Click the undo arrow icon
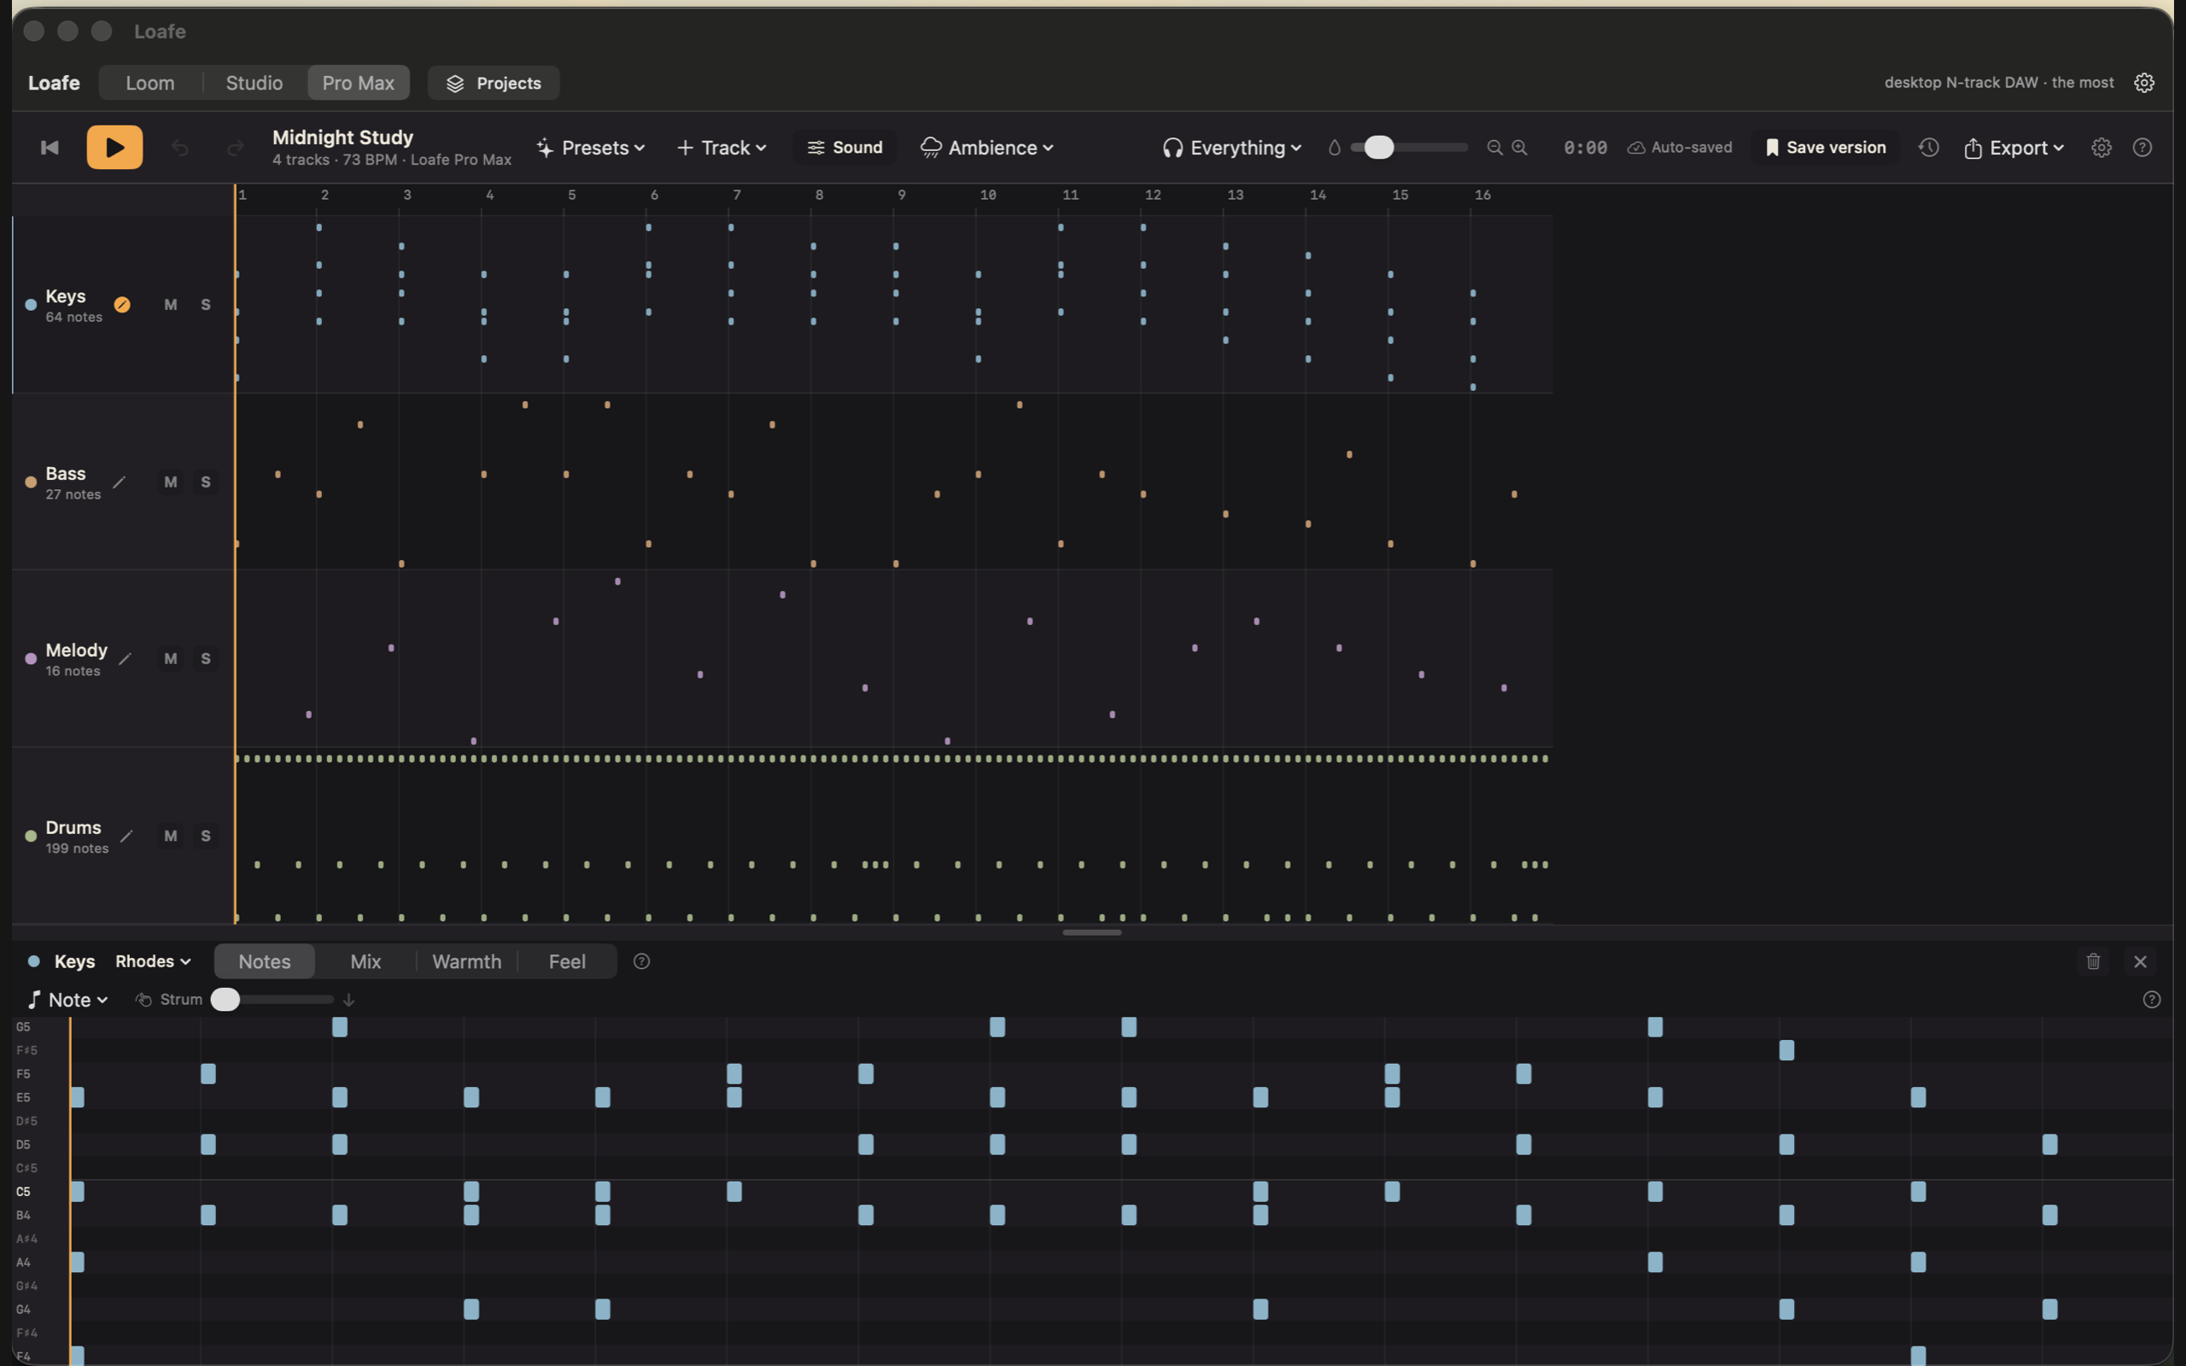 (x=180, y=147)
